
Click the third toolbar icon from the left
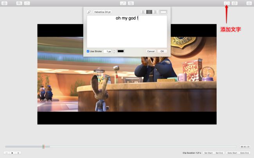coord(27,3)
